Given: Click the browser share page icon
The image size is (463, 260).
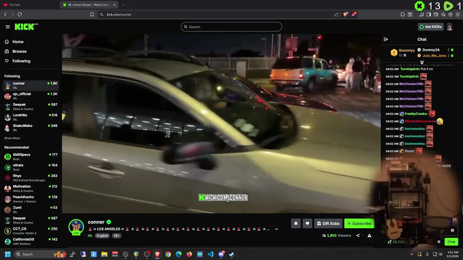Looking at the screenshot, I should pyautogui.click(x=336, y=14).
